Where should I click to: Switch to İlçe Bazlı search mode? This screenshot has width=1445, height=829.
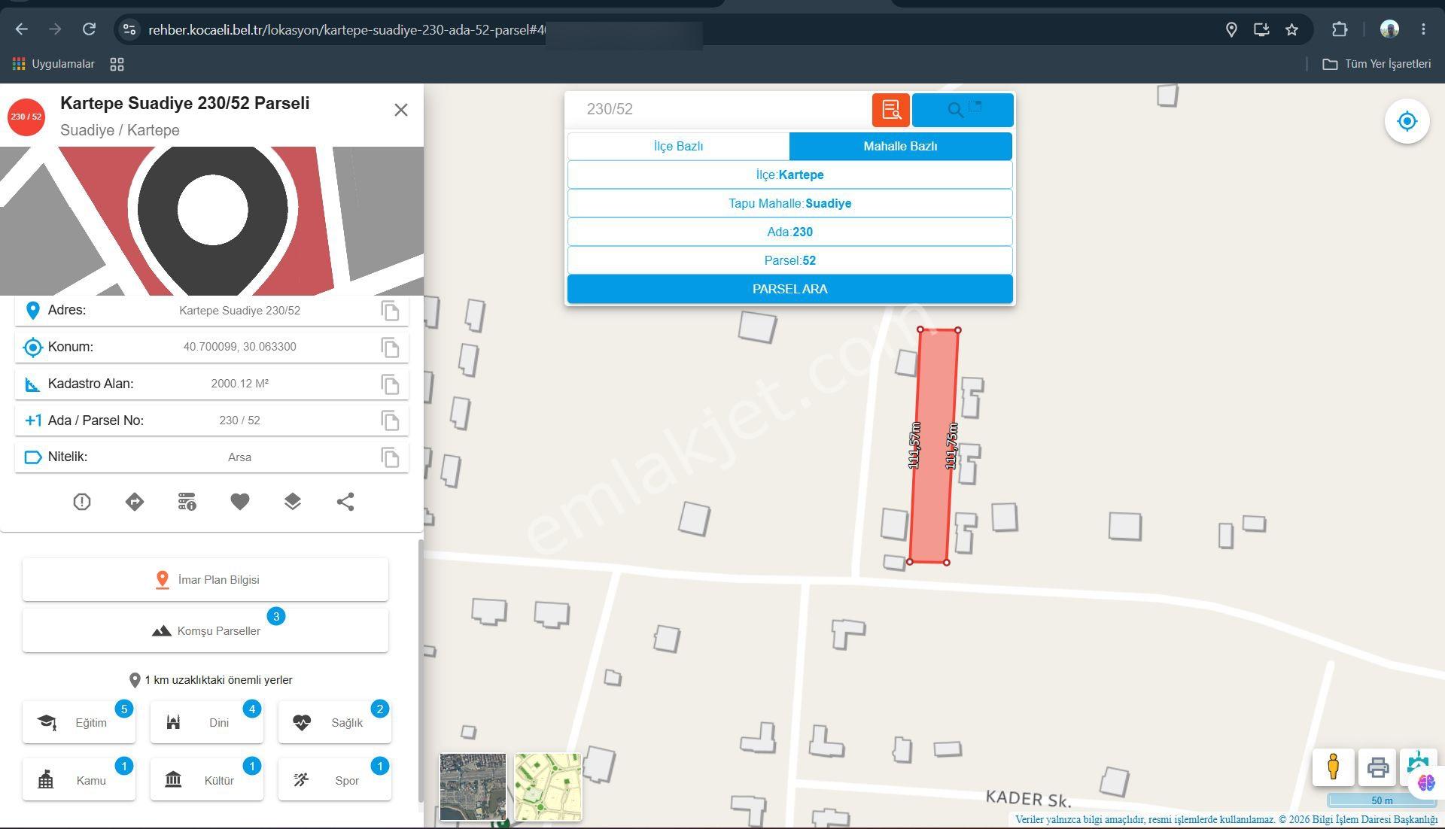[x=678, y=147]
